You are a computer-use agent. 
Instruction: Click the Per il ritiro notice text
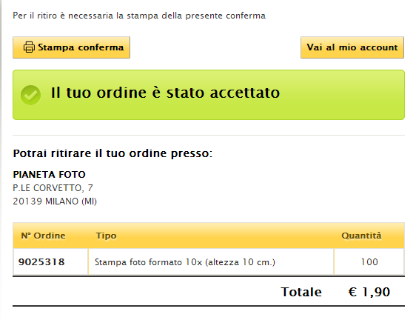[139, 16]
